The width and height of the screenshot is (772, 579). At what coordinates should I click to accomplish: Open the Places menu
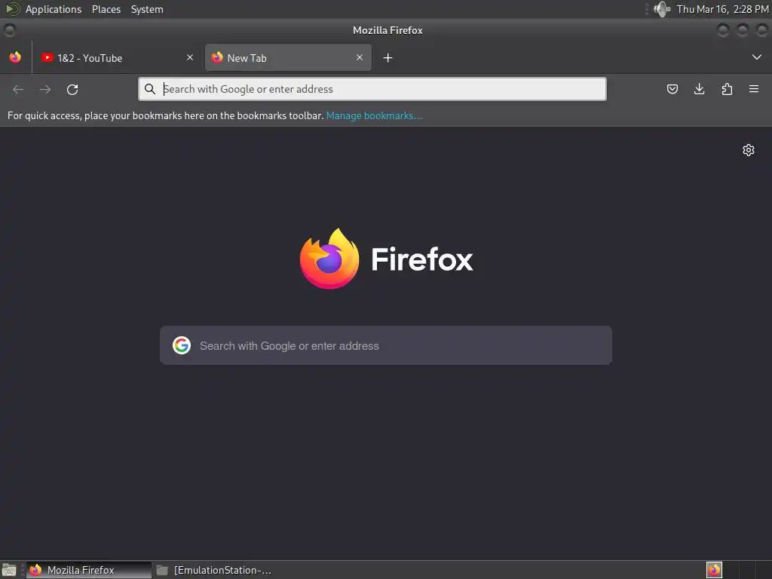click(x=106, y=9)
